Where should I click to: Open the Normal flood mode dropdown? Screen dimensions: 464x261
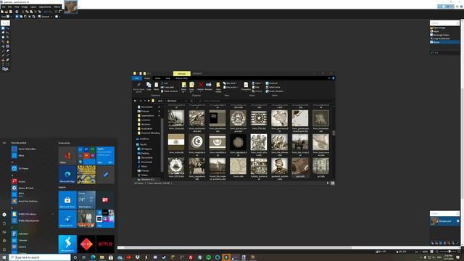click(45, 17)
